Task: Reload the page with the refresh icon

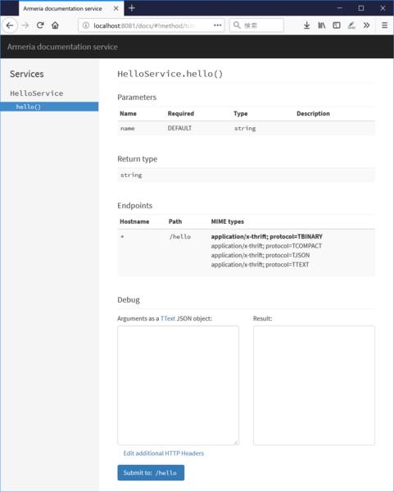Action: (x=40, y=25)
